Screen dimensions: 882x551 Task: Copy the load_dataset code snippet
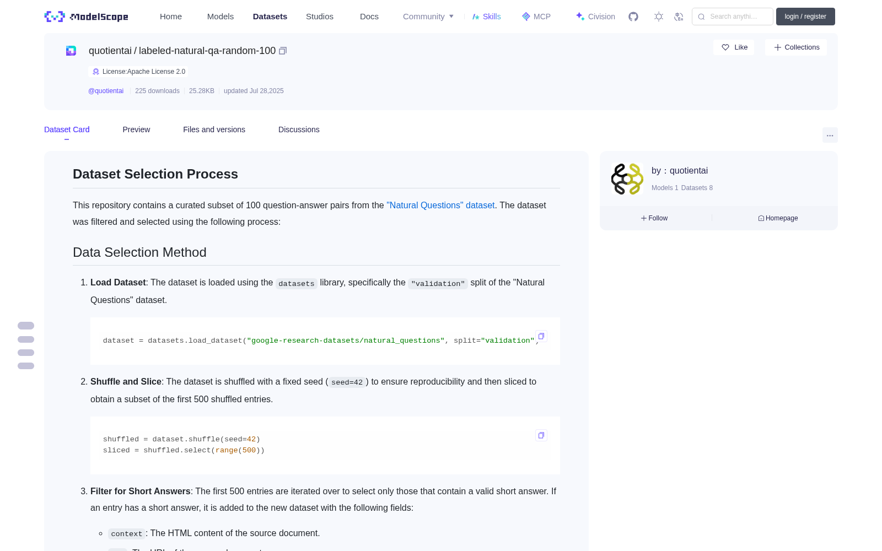coord(541,336)
